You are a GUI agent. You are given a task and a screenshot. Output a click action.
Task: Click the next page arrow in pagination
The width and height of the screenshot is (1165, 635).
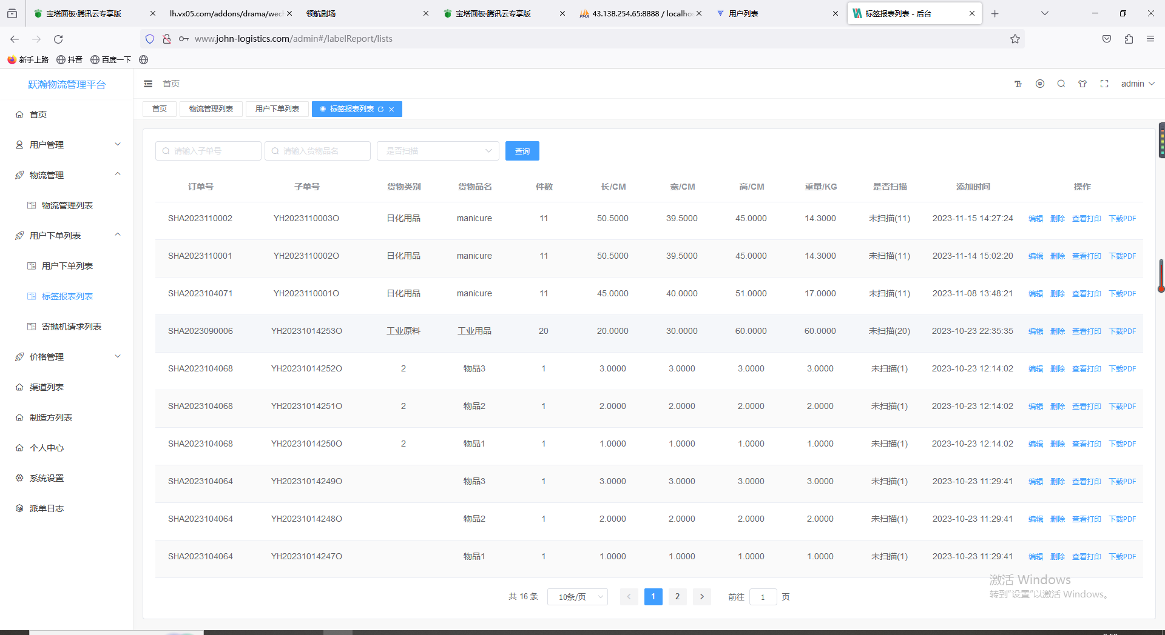[x=702, y=597]
